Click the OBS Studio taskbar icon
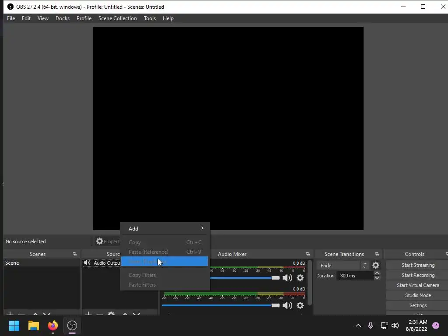Screen dimensions: 448x336 72,325
